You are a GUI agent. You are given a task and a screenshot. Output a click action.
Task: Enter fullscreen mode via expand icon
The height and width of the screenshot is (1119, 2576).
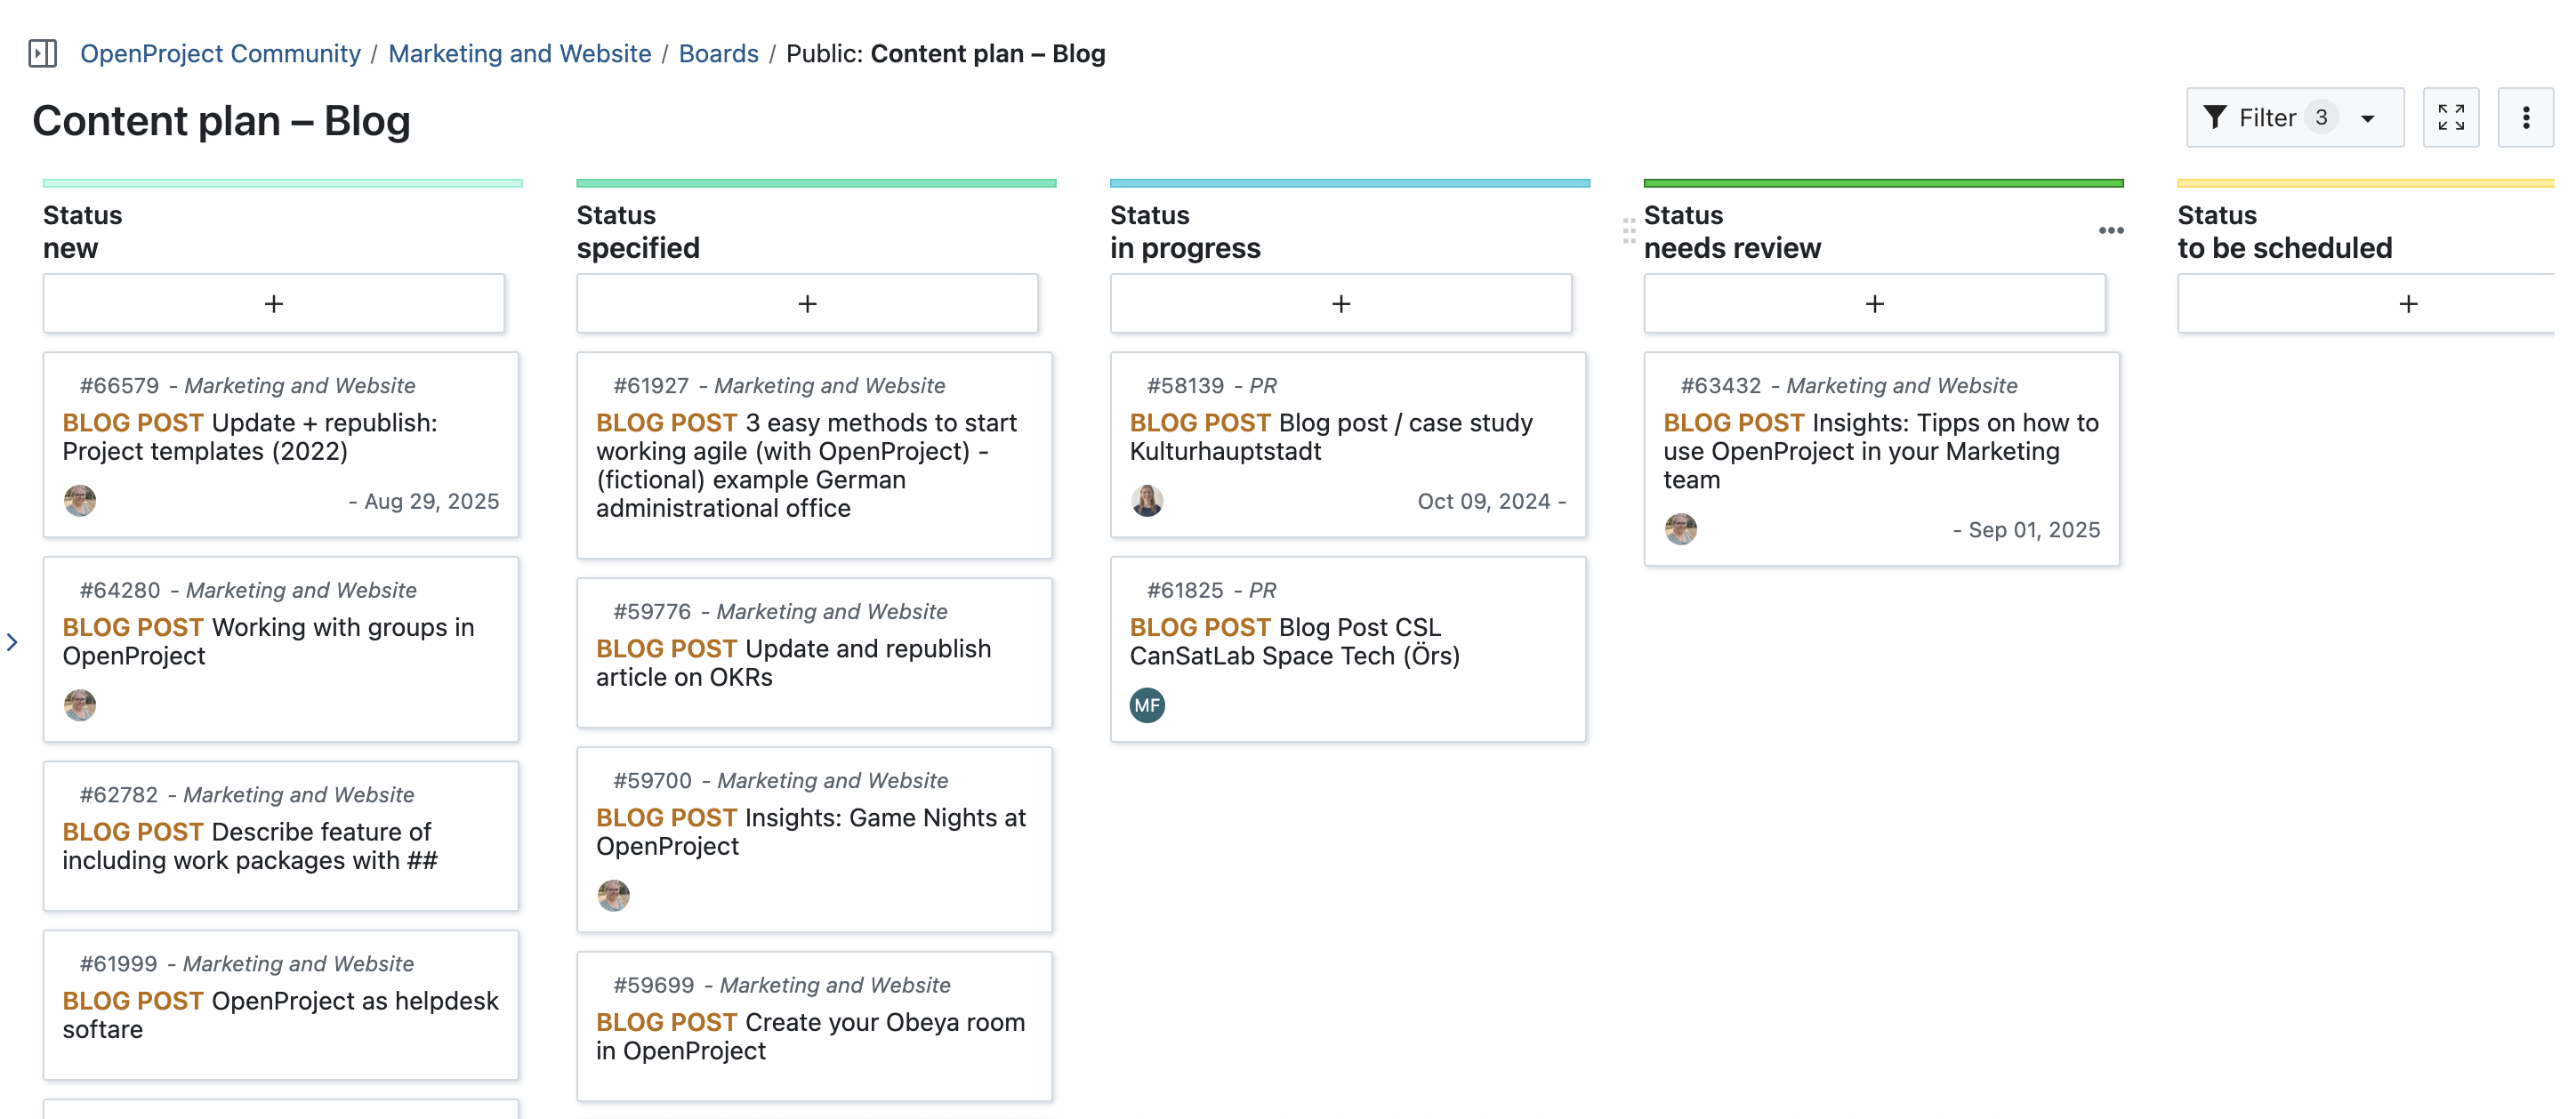[x=2451, y=117]
